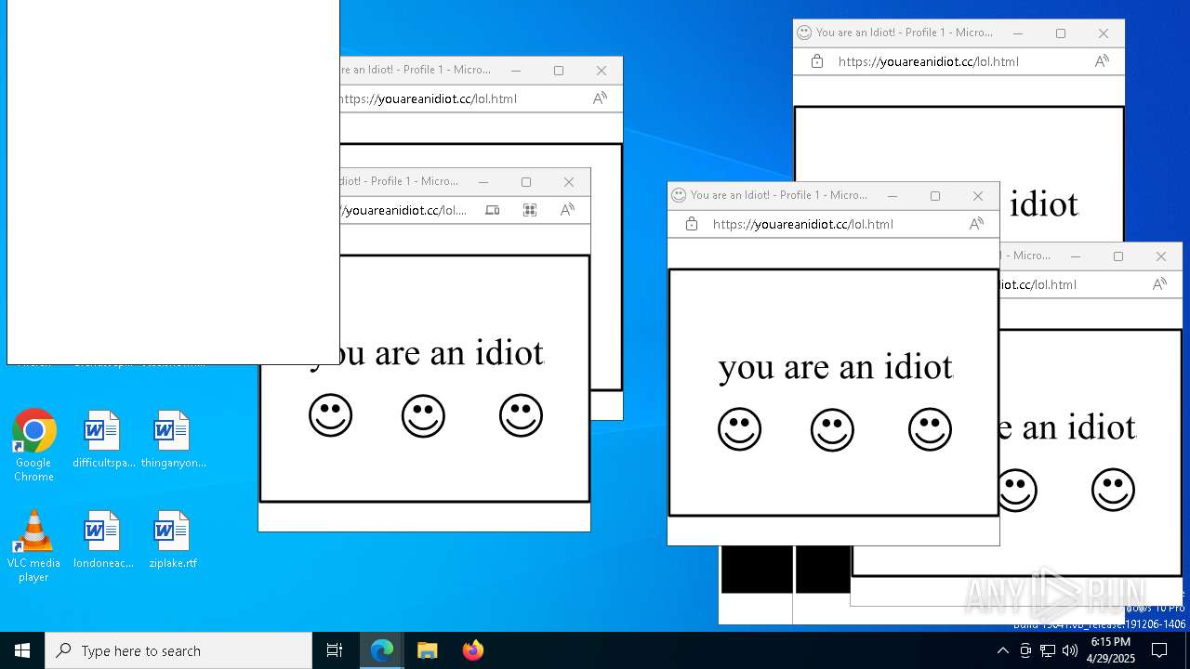Viewport: 1190px width, 669px height.
Task: Open Google Chrome from the desktop
Action: 33,446
